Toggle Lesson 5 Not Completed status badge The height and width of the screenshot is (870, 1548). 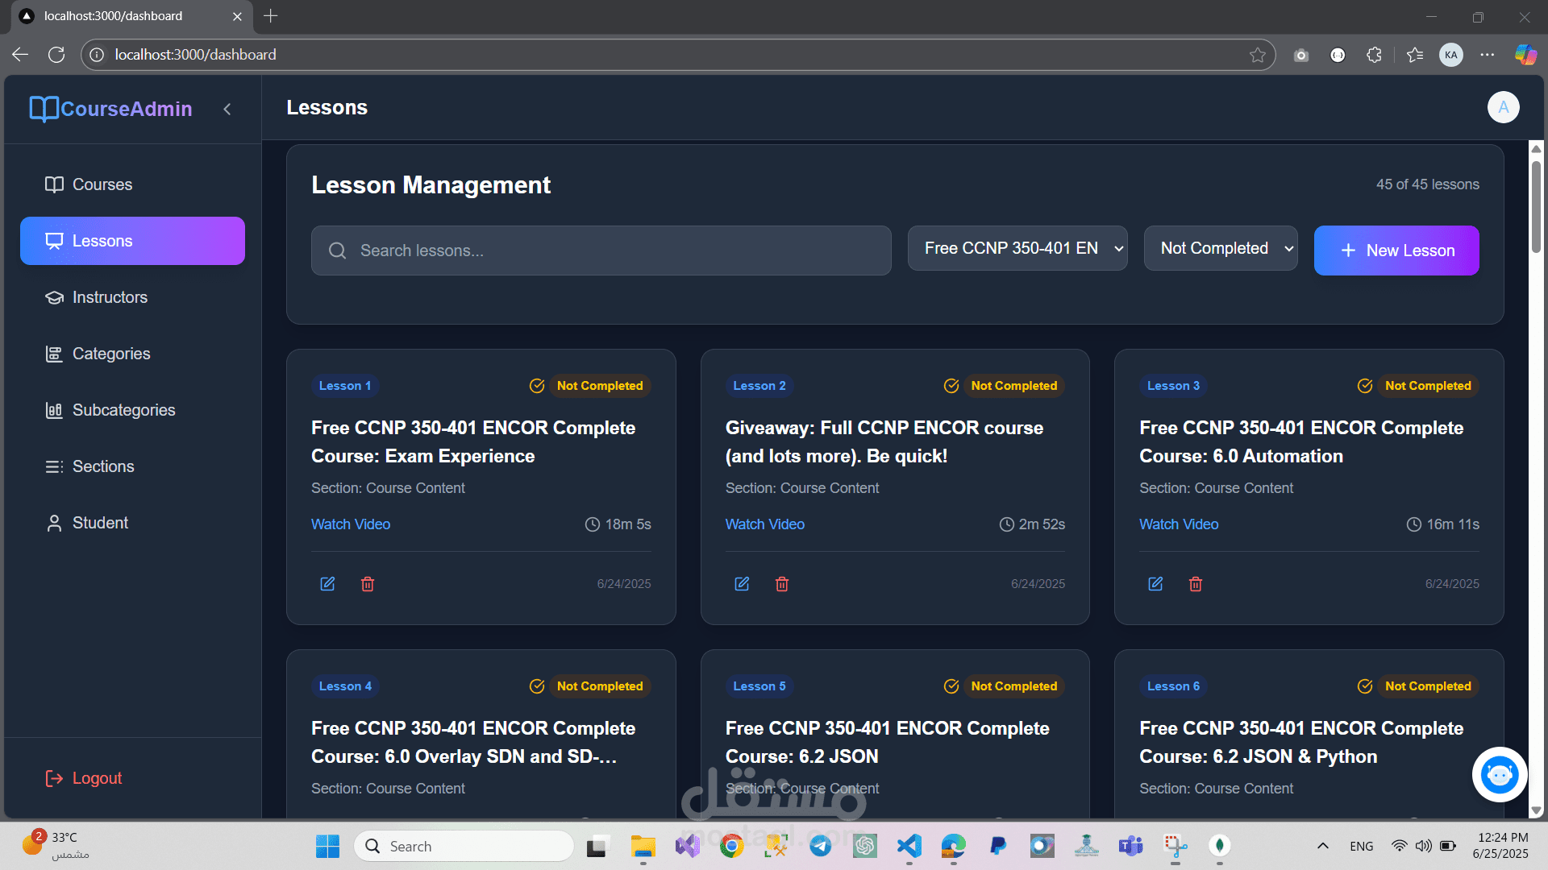click(1013, 686)
